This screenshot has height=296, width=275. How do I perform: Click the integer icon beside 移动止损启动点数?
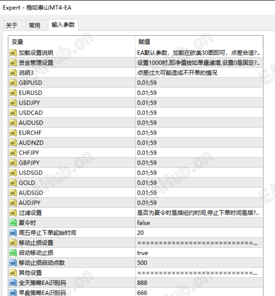13,263
